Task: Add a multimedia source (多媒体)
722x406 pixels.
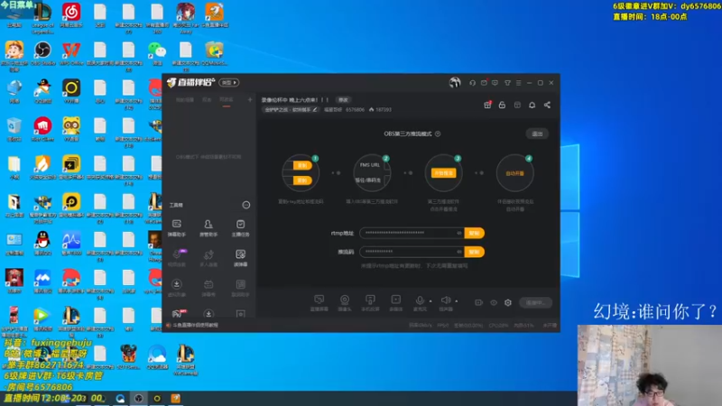Action: (x=396, y=303)
